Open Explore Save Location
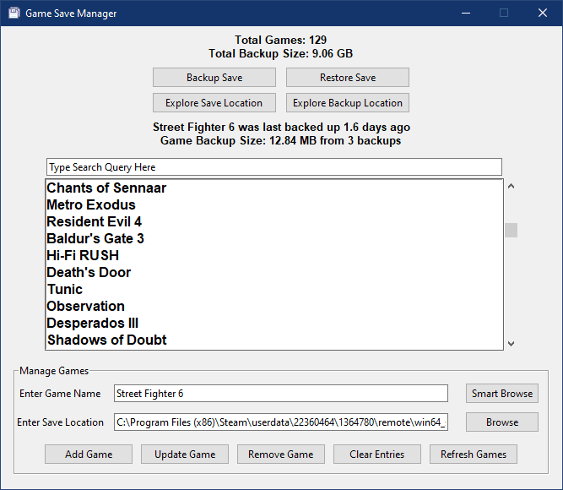This screenshot has height=490, width=563. coord(214,103)
